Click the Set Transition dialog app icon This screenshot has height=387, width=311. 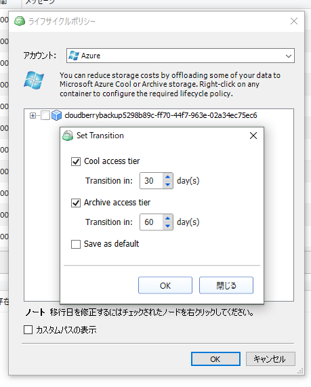68,136
